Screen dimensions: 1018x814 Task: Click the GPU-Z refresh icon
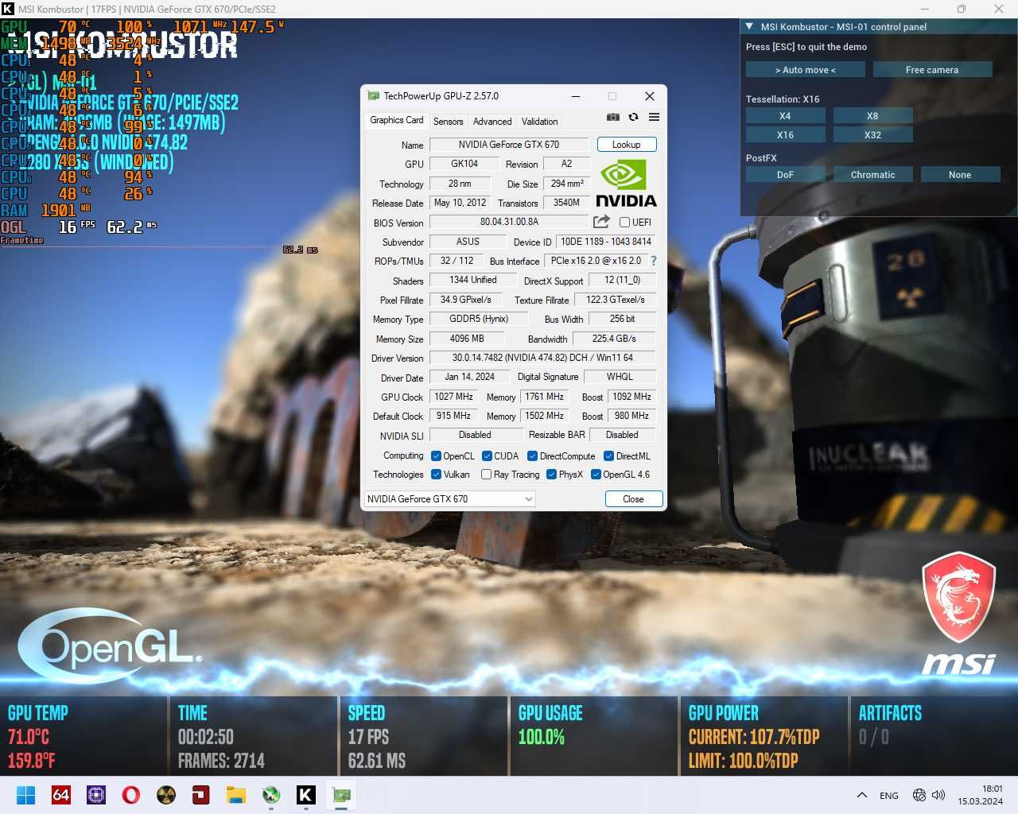point(634,117)
